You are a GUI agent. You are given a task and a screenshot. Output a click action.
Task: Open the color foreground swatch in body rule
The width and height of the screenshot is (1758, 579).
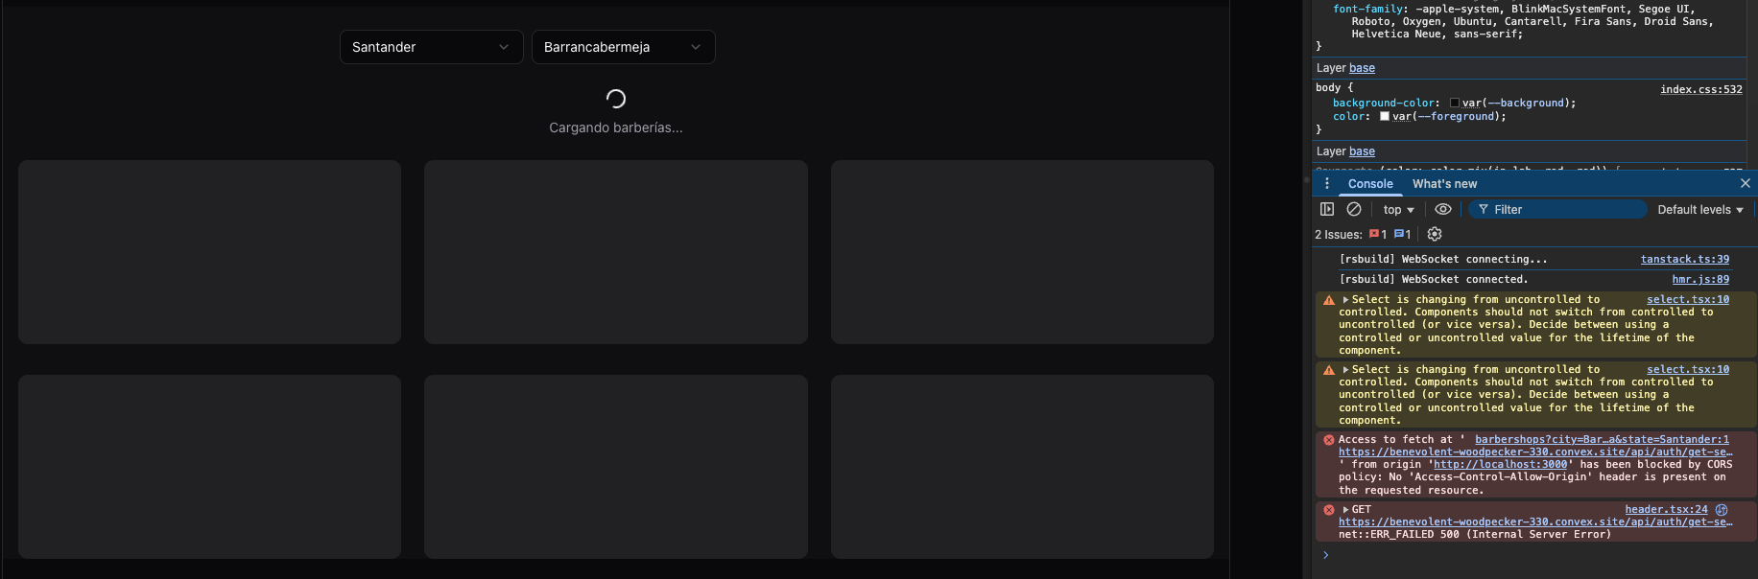(1385, 116)
